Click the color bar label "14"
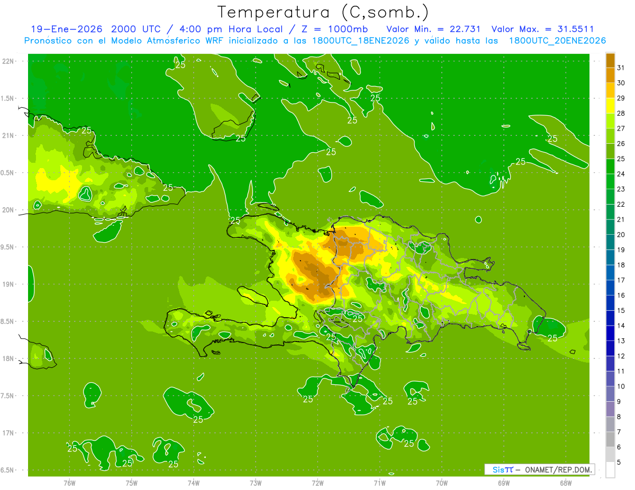Image resolution: width=635 pixels, height=490 pixels. click(621, 326)
